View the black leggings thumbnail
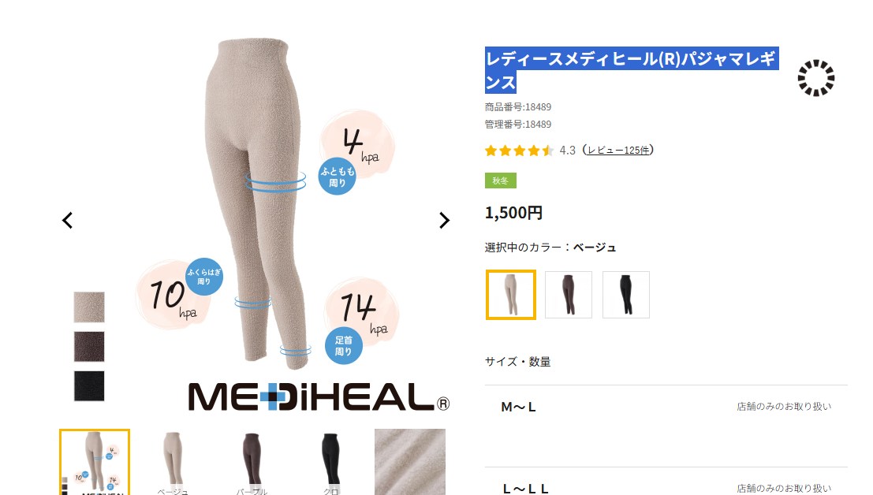Viewport: 873px width, 495px height. pyautogui.click(x=330, y=462)
